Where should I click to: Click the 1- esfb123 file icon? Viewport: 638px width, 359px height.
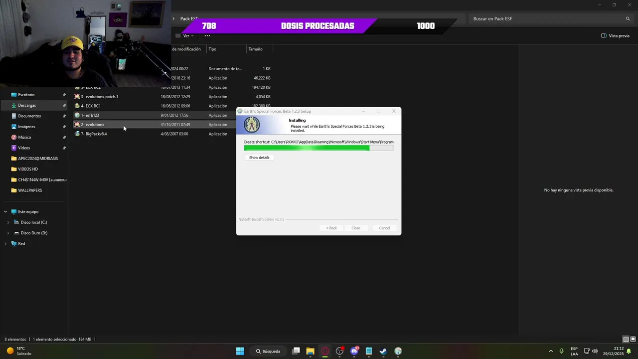[x=77, y=115]
